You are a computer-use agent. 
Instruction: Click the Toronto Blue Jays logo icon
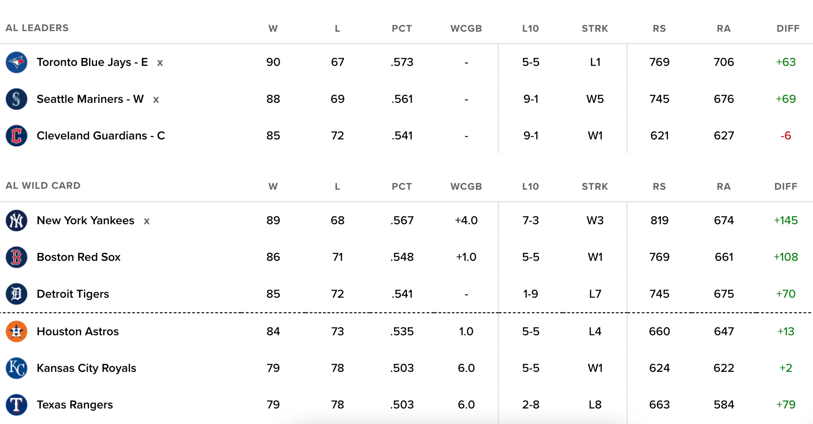pyautogui.click(x=17, y=62)
